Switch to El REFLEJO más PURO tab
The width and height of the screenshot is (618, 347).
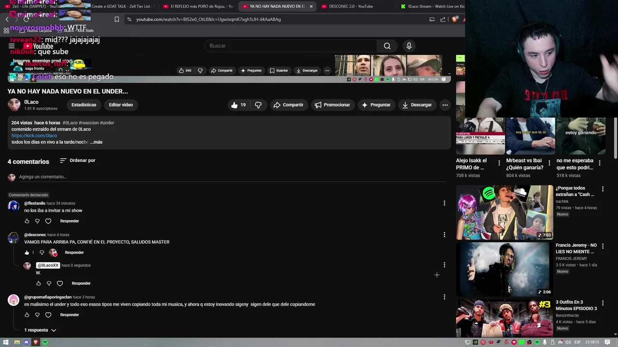(x=198, y=6)
